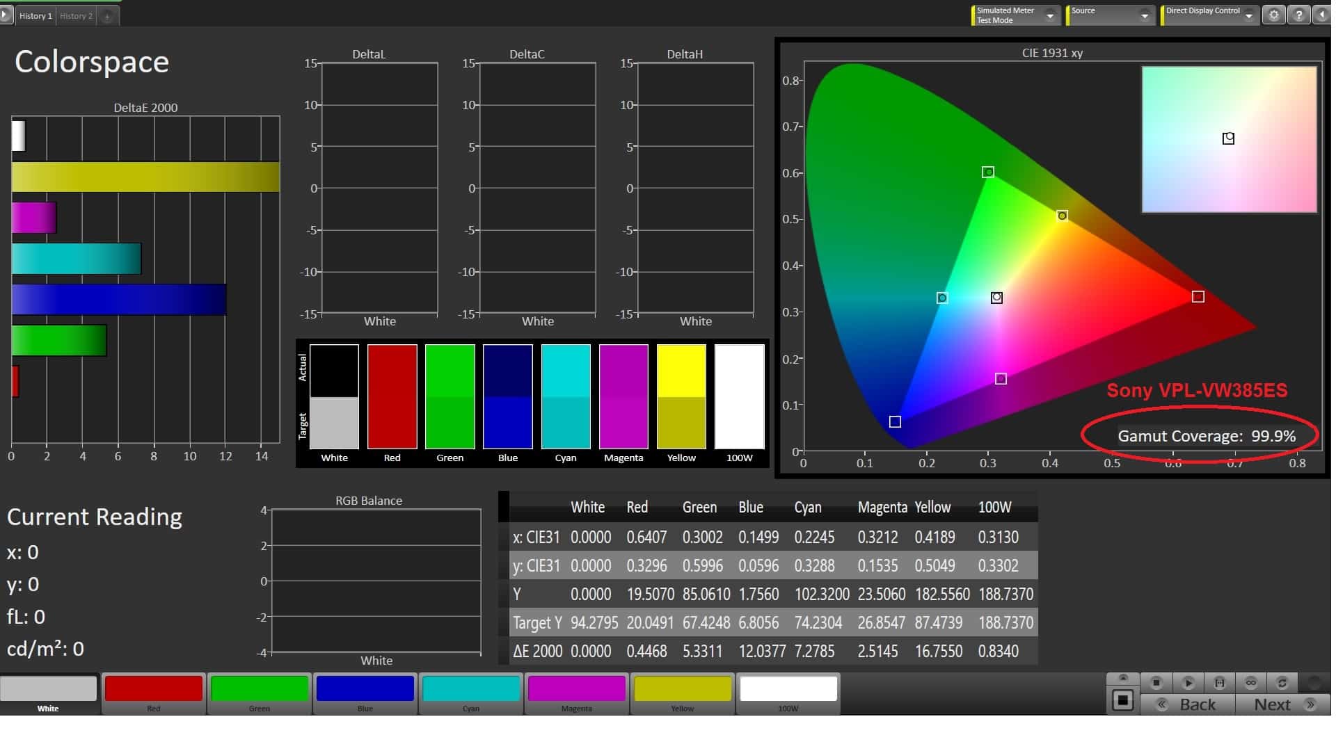Select the 100W pattern swatch
1336x751 pixels.
[x=788, y=694]
